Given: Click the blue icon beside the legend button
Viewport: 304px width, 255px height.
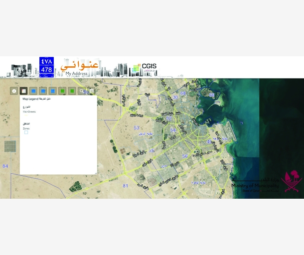Looking at the screenshot, I should [x=33, y=91].
